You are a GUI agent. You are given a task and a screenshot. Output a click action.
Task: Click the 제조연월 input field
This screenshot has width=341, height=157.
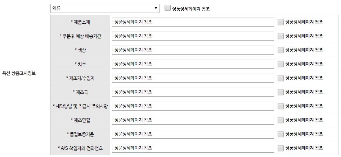(x=193, y=120)
